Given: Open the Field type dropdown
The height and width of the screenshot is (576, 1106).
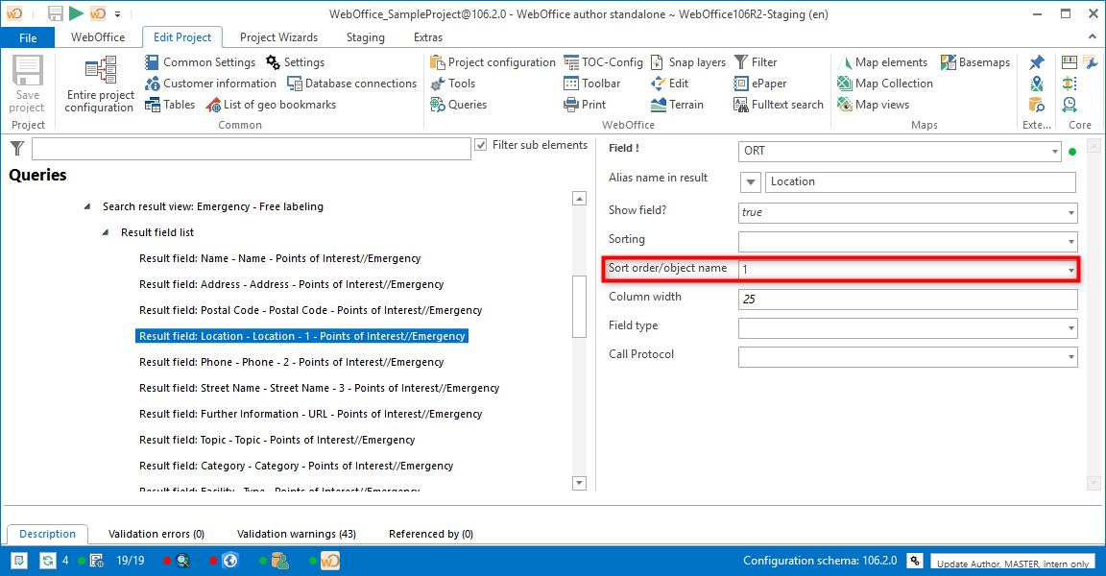Looking at the screenshot, I should pos(1071,326).
